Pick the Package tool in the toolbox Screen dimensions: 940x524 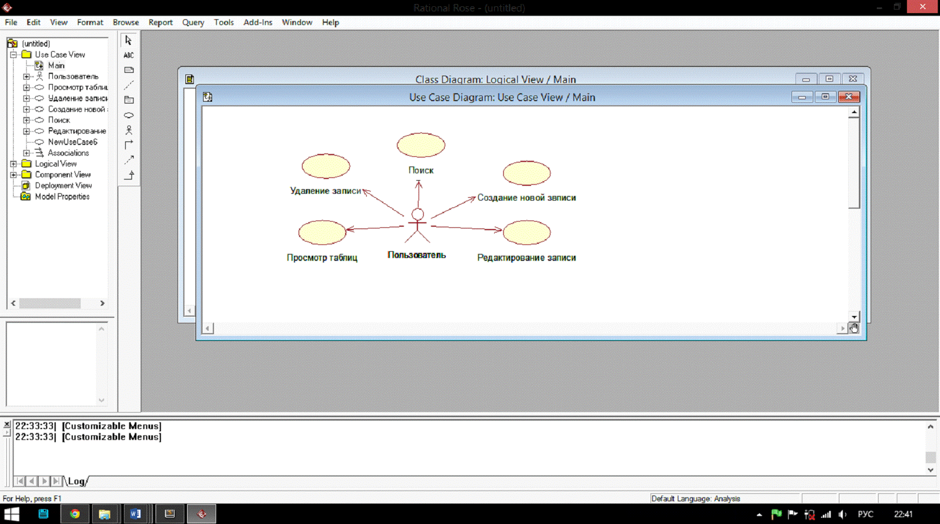coord(129,100)
